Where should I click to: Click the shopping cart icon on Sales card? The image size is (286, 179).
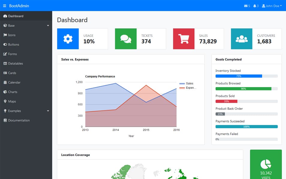coord(183,39)
